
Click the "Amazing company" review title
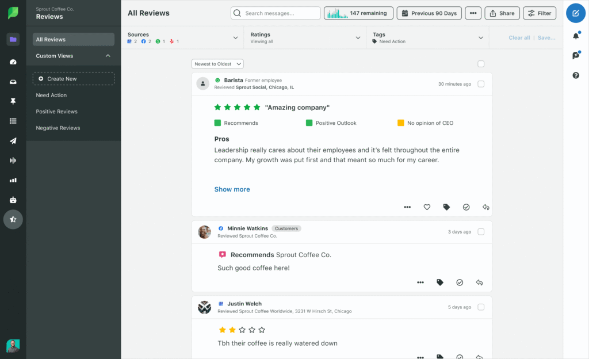click(x=297, y=108)
